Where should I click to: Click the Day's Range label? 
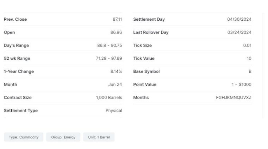click(16, 46)
